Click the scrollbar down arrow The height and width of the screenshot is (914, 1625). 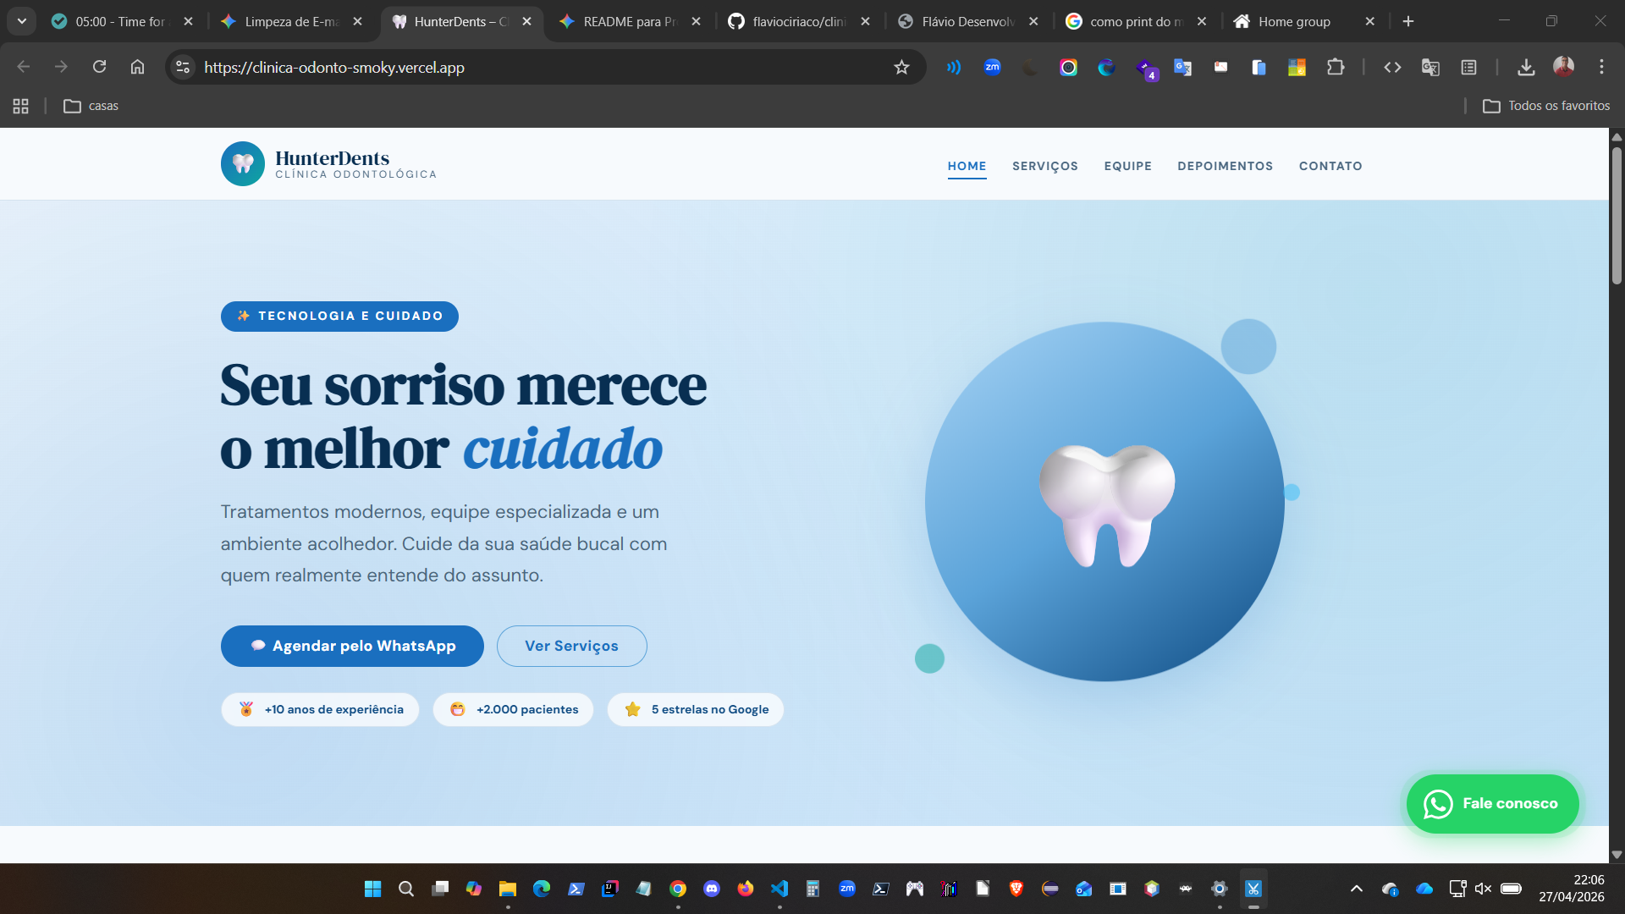tap(1617, 855)
